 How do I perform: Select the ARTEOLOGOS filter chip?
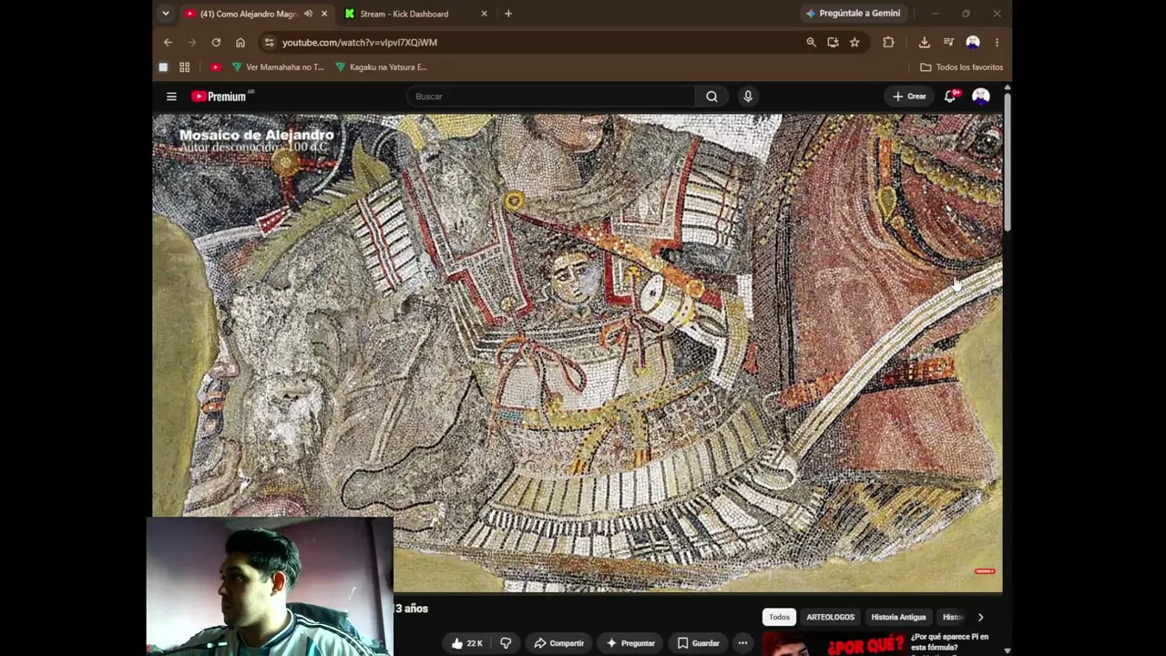830,617
